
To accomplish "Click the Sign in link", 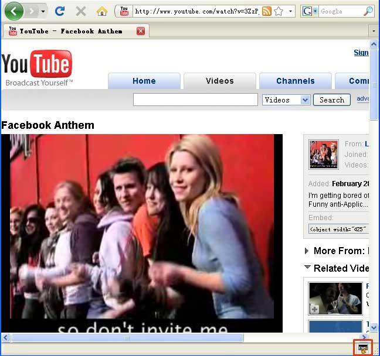I will click(x=361, y=53).
